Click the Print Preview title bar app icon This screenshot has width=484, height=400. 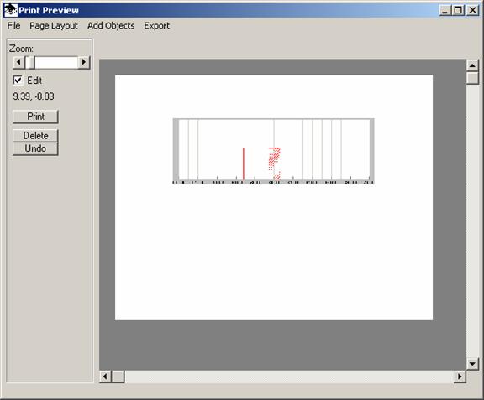10,10
